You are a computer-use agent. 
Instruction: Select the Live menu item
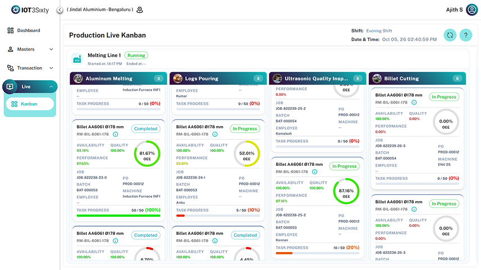[x=30, y=87]
